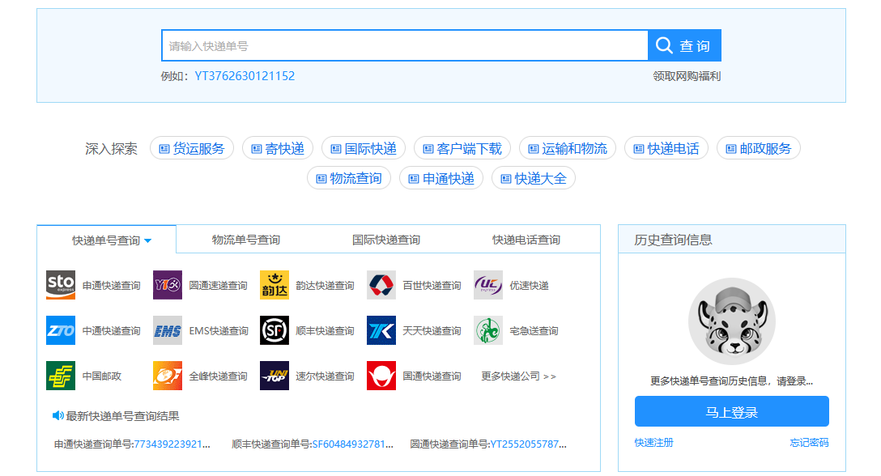Click example tracking number YT3762630121152
This screenshot has height=476, width=881.
pyautogui.click(x=245, y=76)
